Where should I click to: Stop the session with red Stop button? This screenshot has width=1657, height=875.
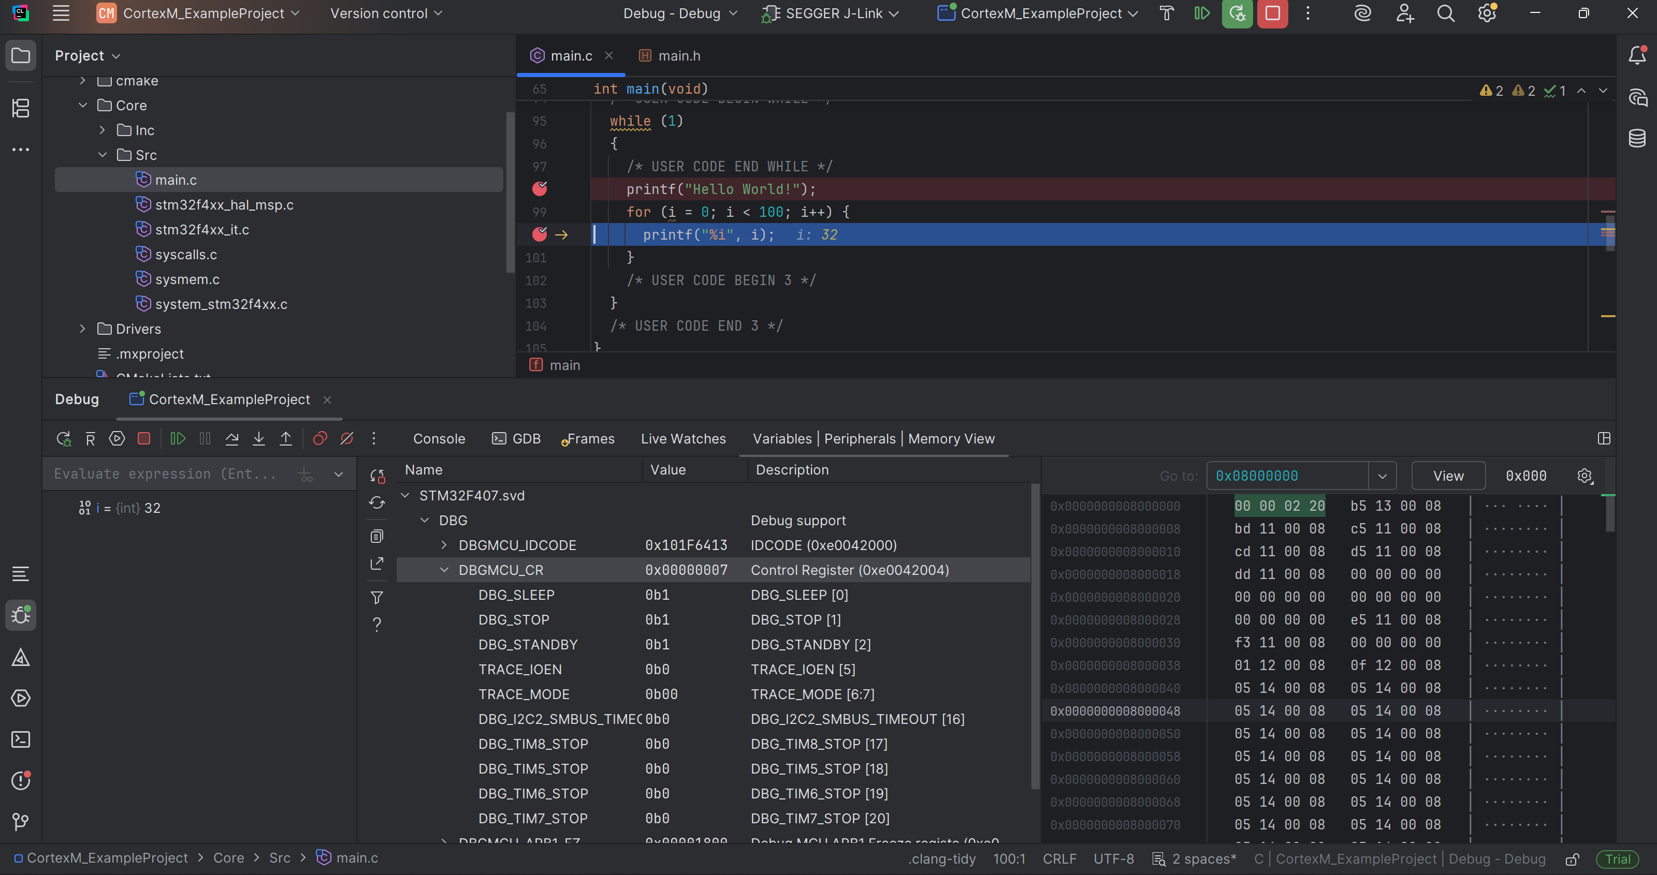tap(1272, 13)
